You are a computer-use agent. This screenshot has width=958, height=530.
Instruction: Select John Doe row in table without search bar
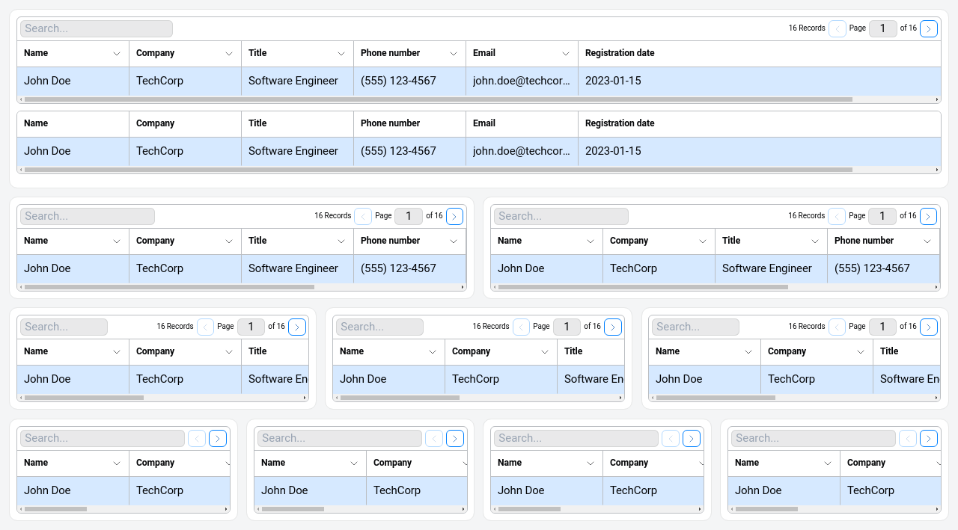tap(47, 151)
